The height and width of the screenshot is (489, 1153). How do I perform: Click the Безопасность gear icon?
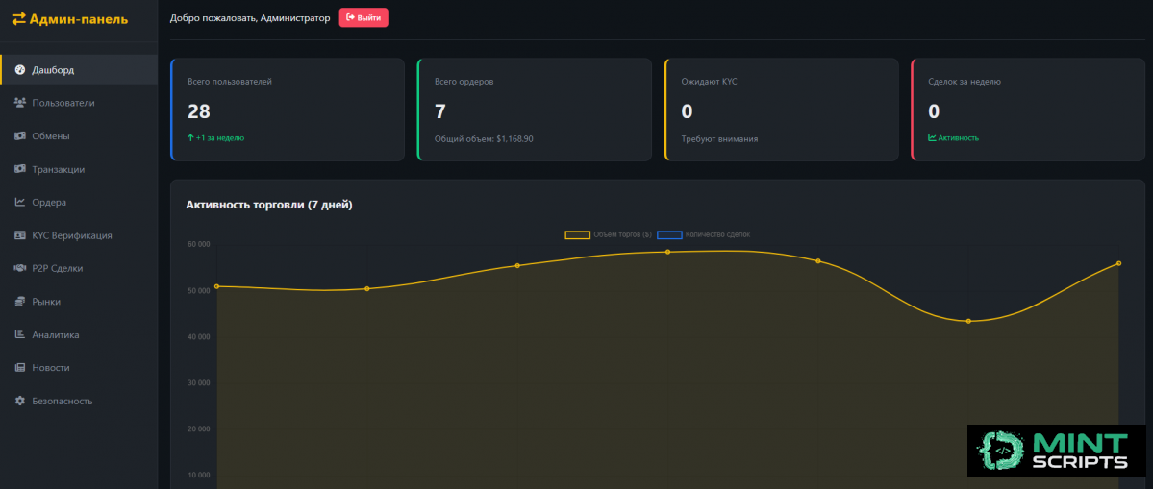click(x=20, y=401)
